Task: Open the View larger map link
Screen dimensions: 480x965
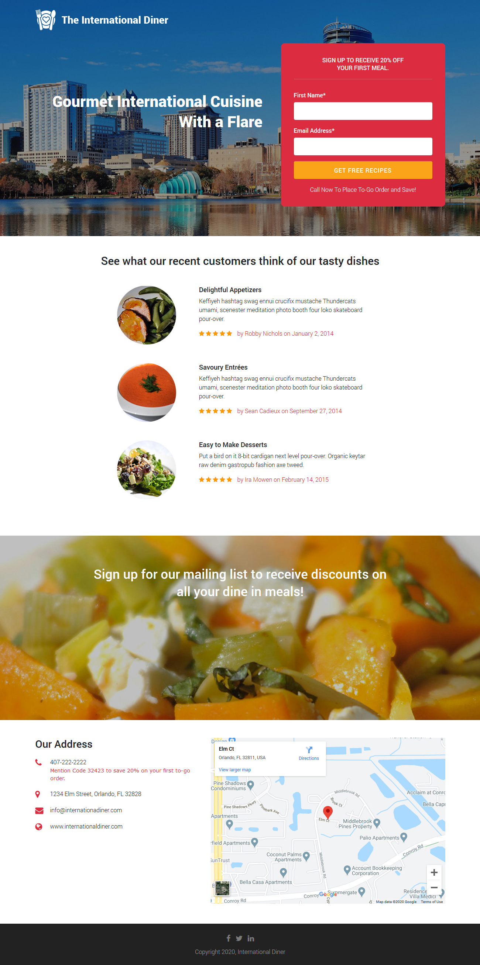Action: click(x=235, y=769)
